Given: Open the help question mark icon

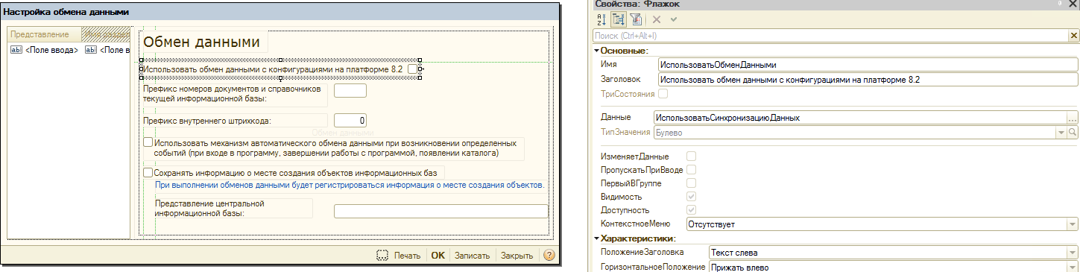Looking at the screenshot, I should (549, 255).
